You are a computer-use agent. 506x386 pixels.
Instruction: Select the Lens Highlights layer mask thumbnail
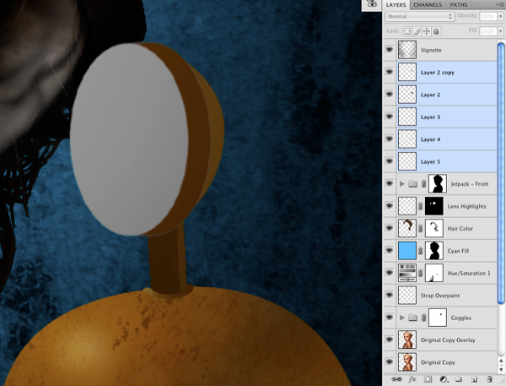click(434, 206)
